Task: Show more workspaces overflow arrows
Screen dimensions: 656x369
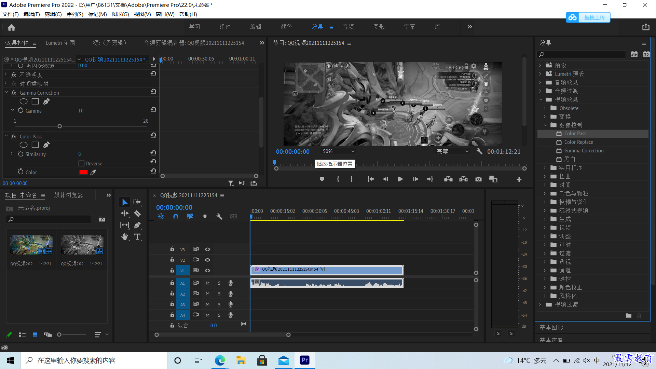Action: click(x=470, y=27)
